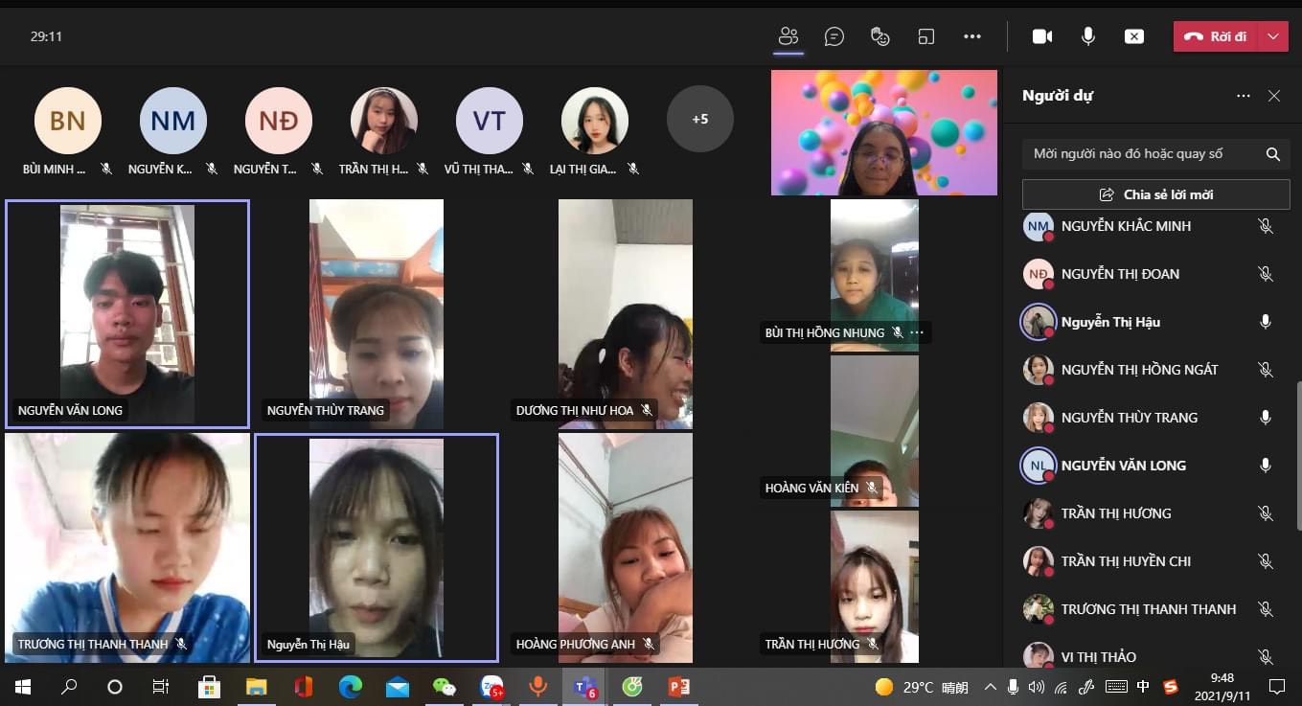Select NGUYỄN VĂN LONG in participant list
The width and height of the screenshot is (1302, 706).
tap(1123, 466)
